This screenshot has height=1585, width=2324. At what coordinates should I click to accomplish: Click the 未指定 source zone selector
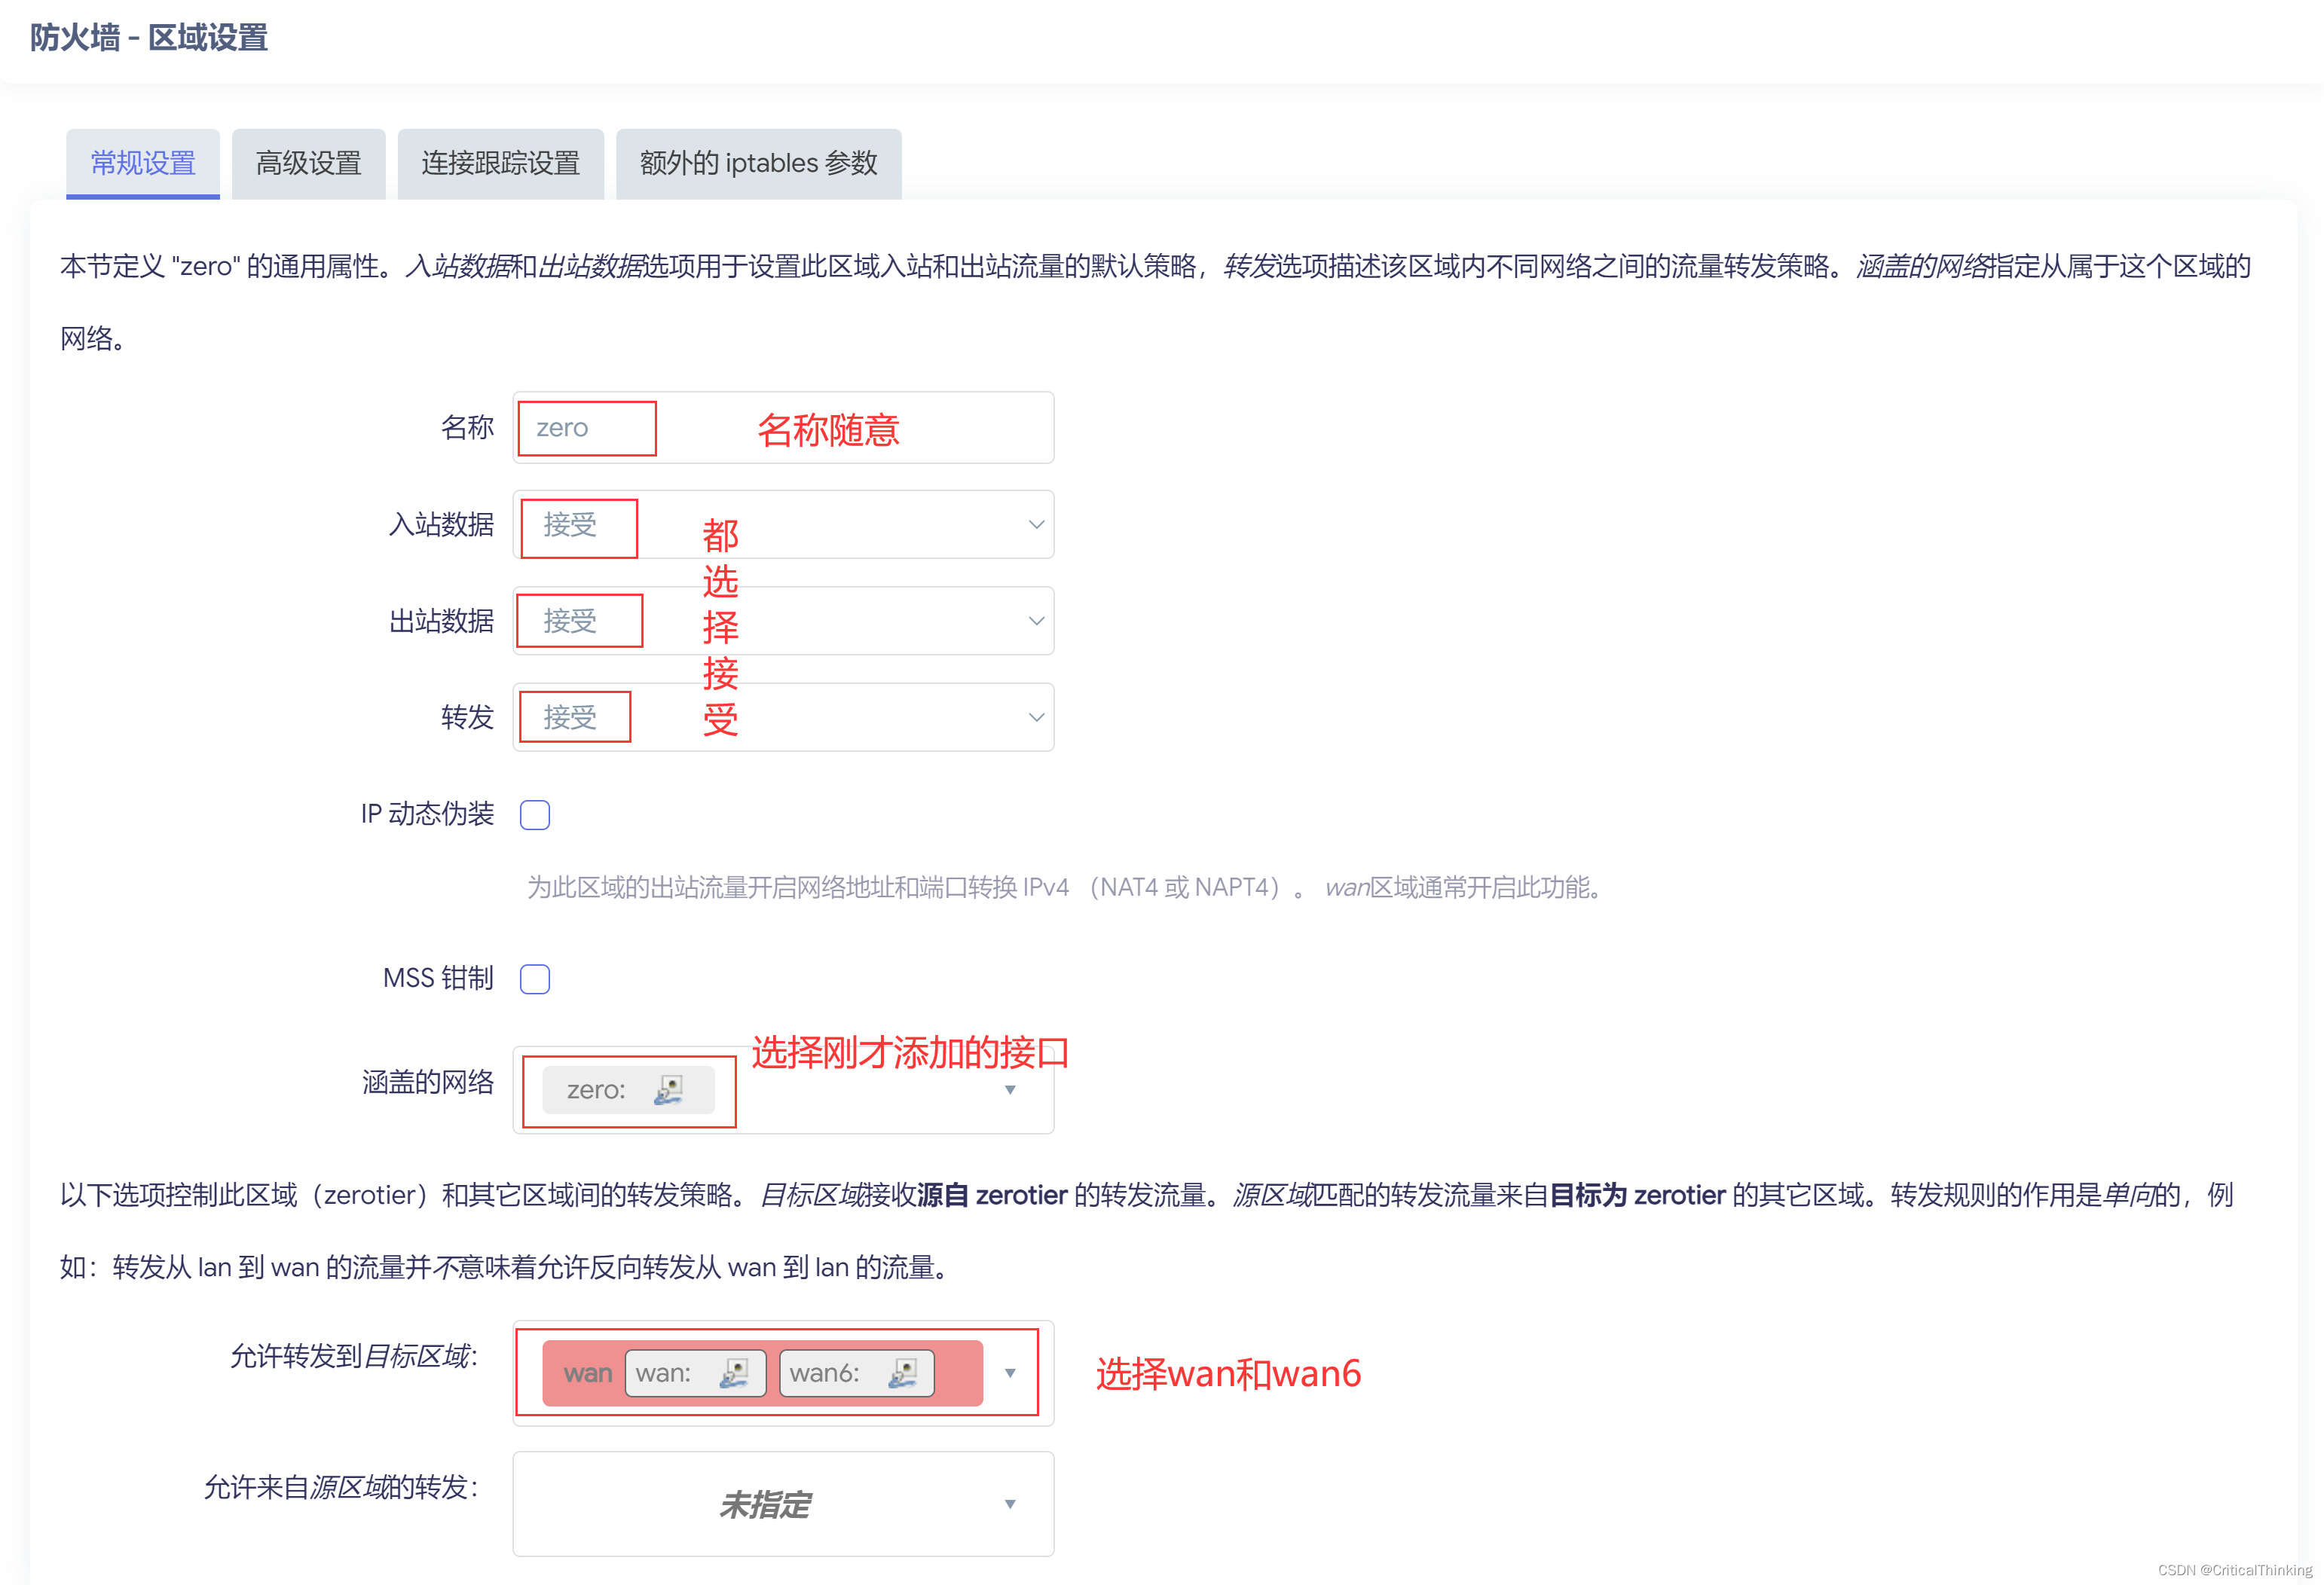(x=765, y=1504)
